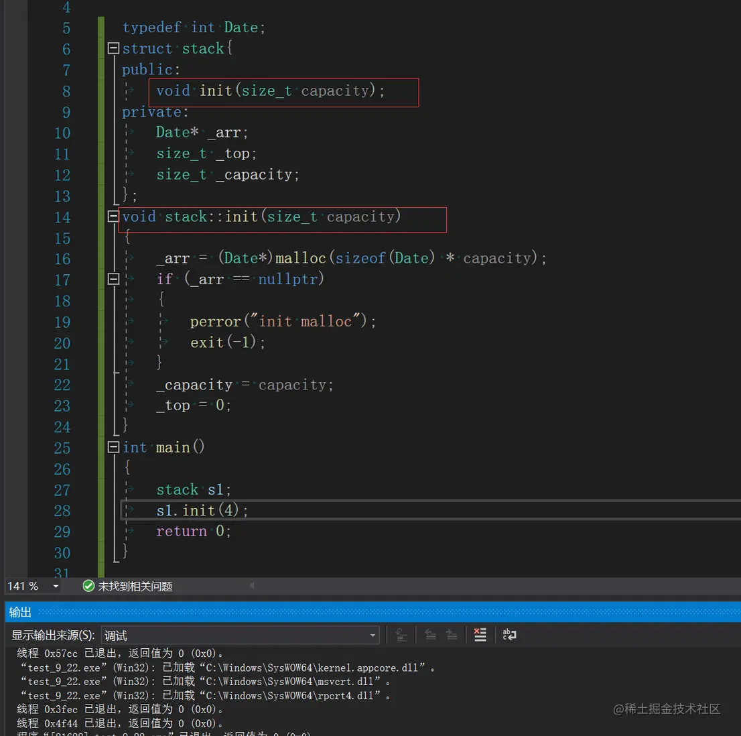Click line number 16 in the gutter
Image resolution: width=741 pixels, height=736 pixels.
(x=62, y=259)
